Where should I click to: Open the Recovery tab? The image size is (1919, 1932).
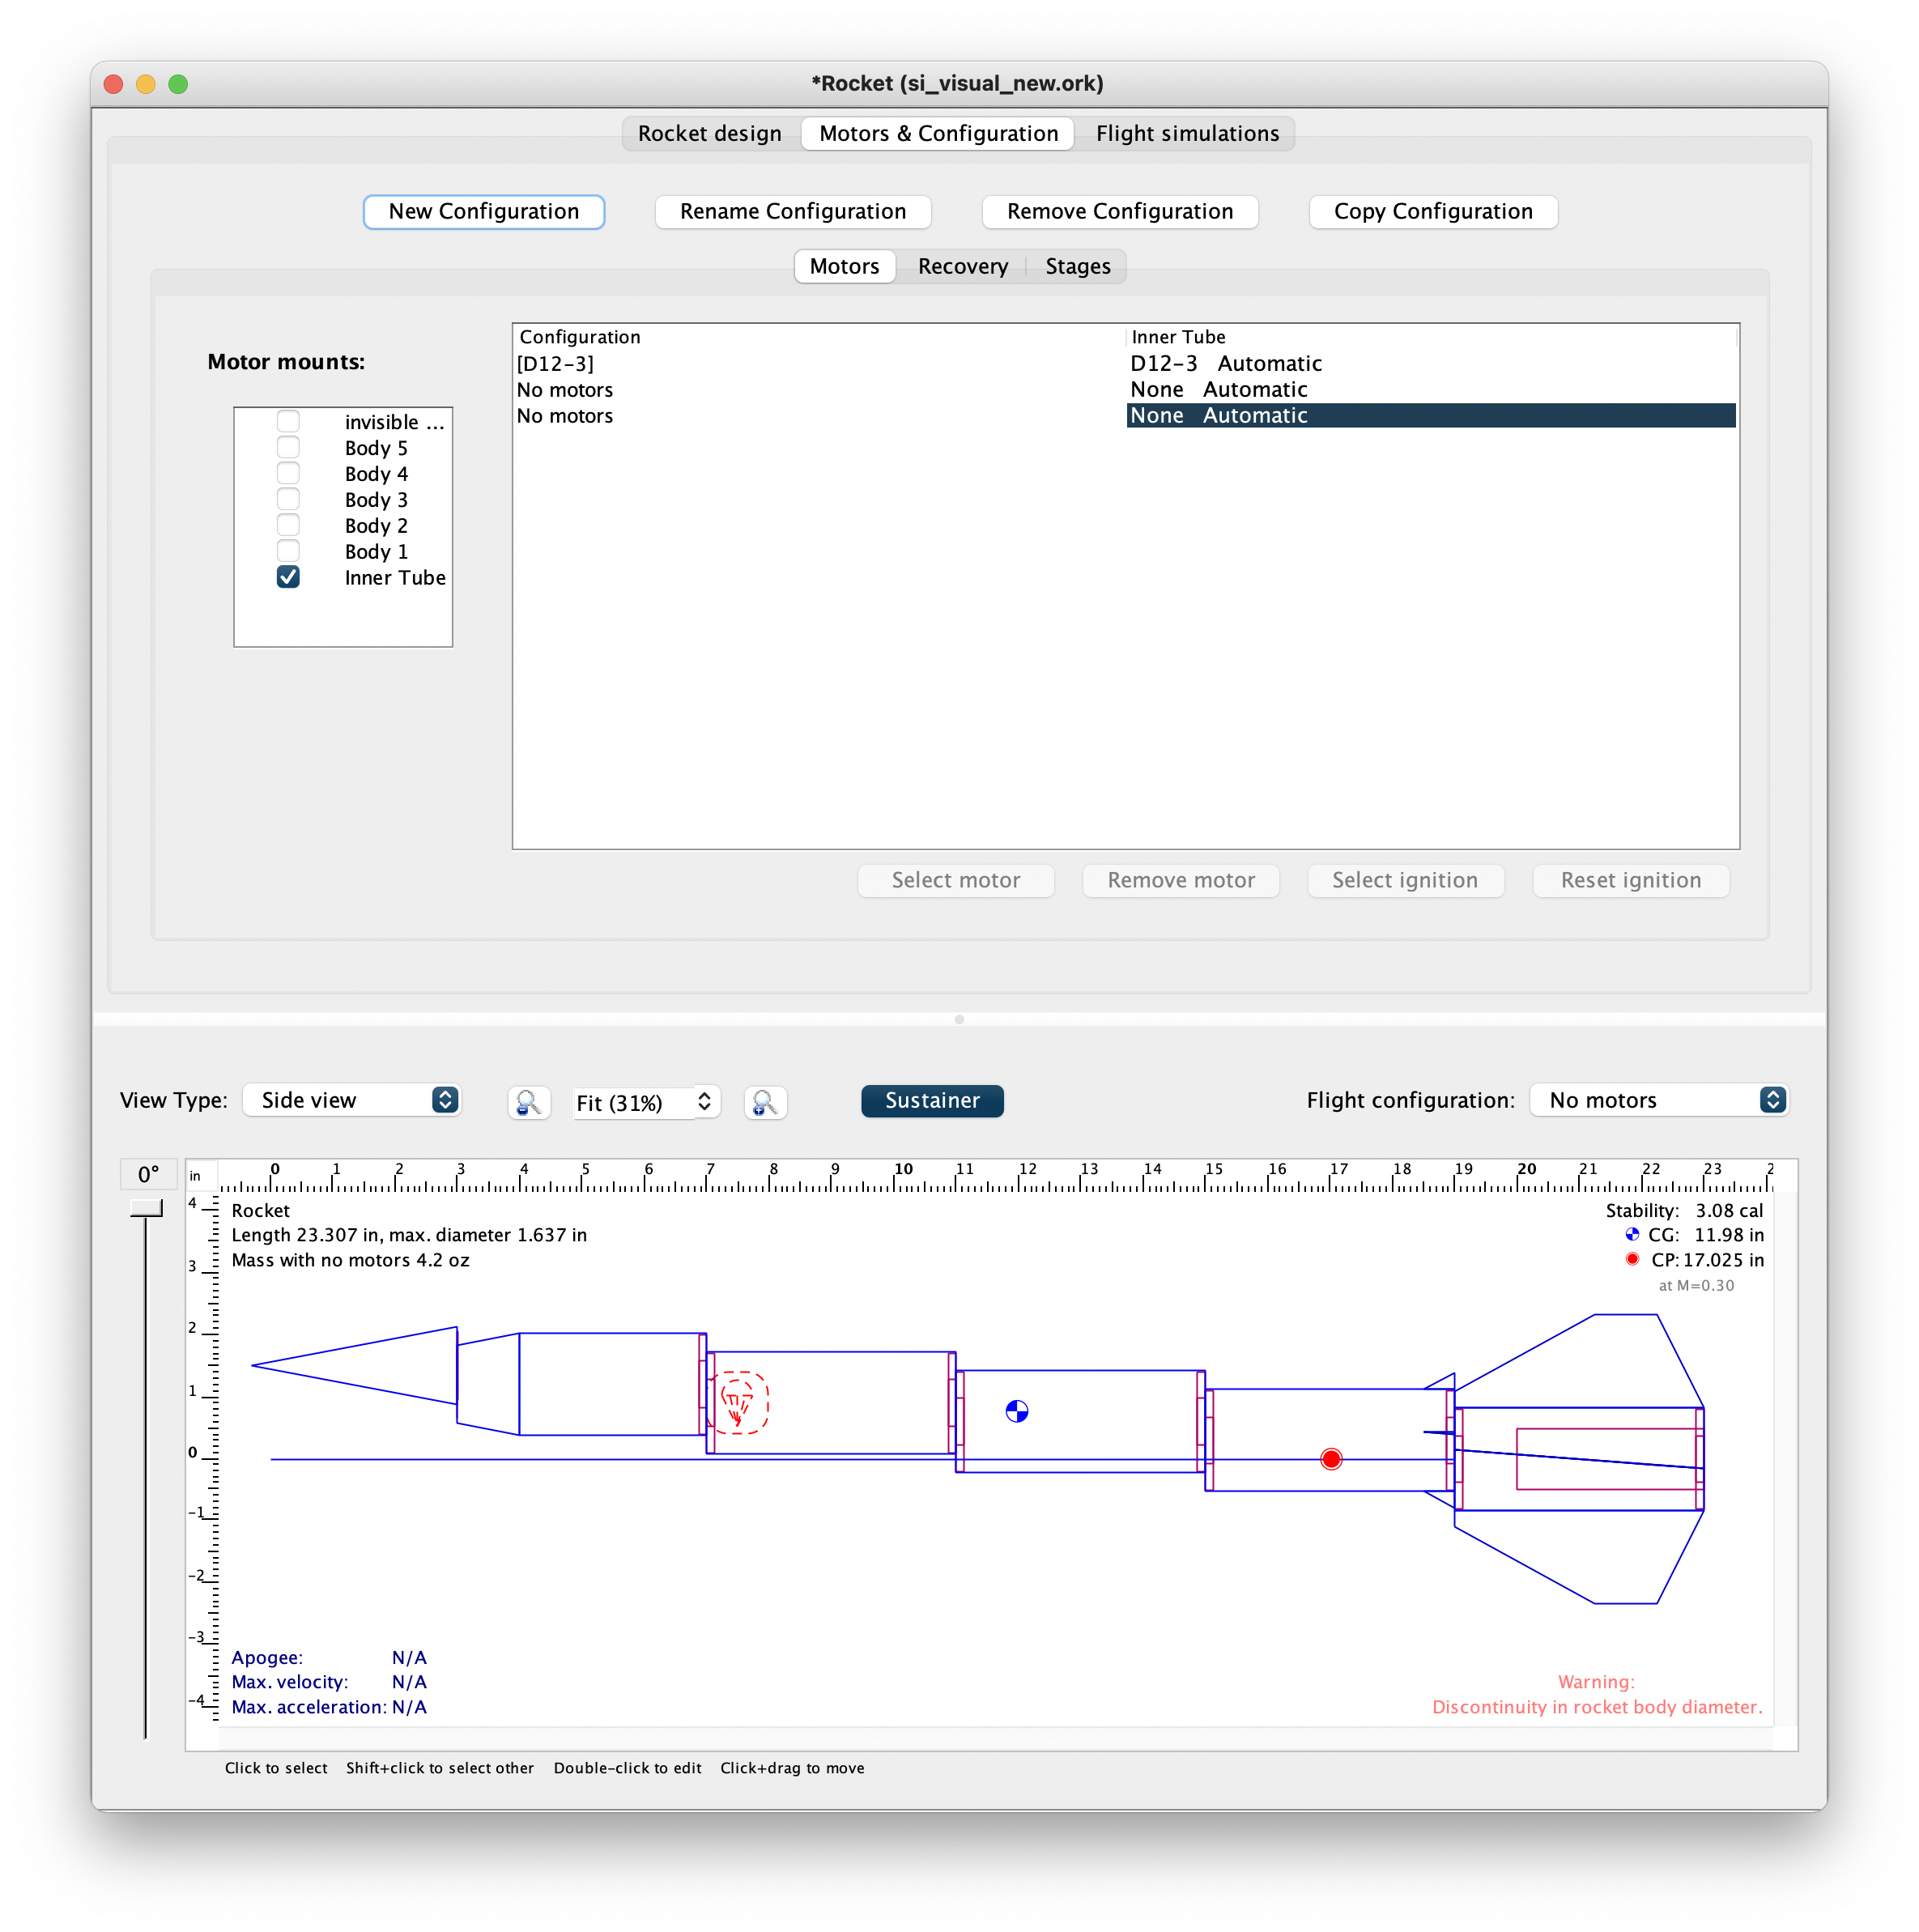pyautogui.click(x=961, y=266)
